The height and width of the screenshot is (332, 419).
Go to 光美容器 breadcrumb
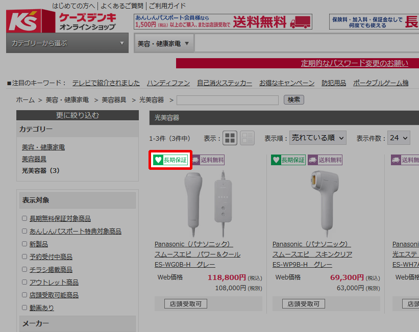pos(152,100)
